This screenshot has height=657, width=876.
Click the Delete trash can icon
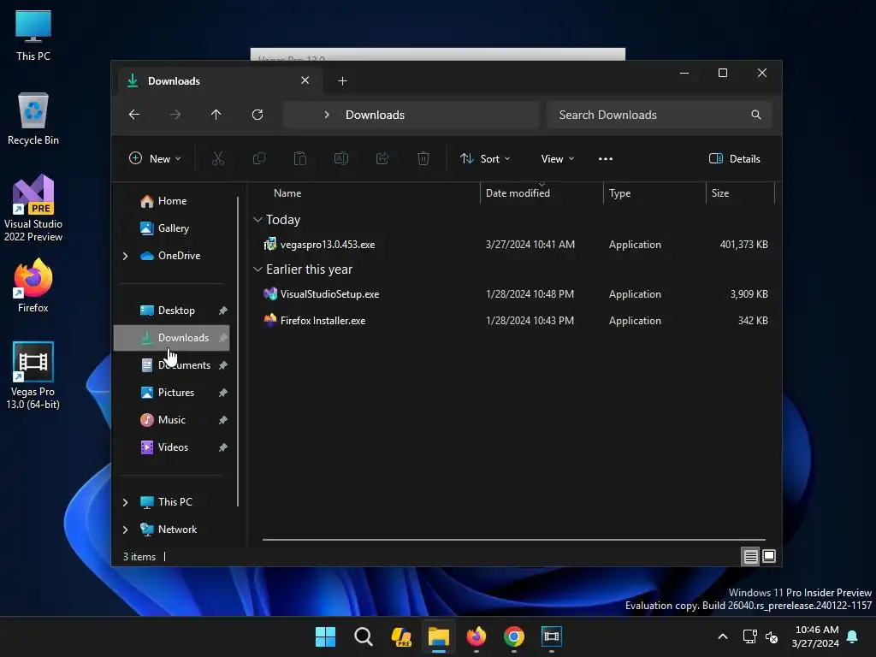(423, 158)
